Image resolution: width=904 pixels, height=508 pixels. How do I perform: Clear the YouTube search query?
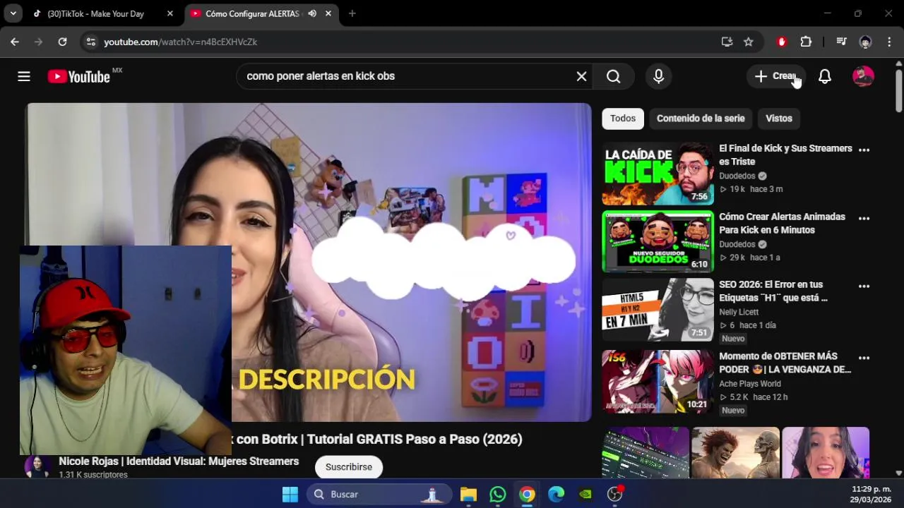click(581, 76)
